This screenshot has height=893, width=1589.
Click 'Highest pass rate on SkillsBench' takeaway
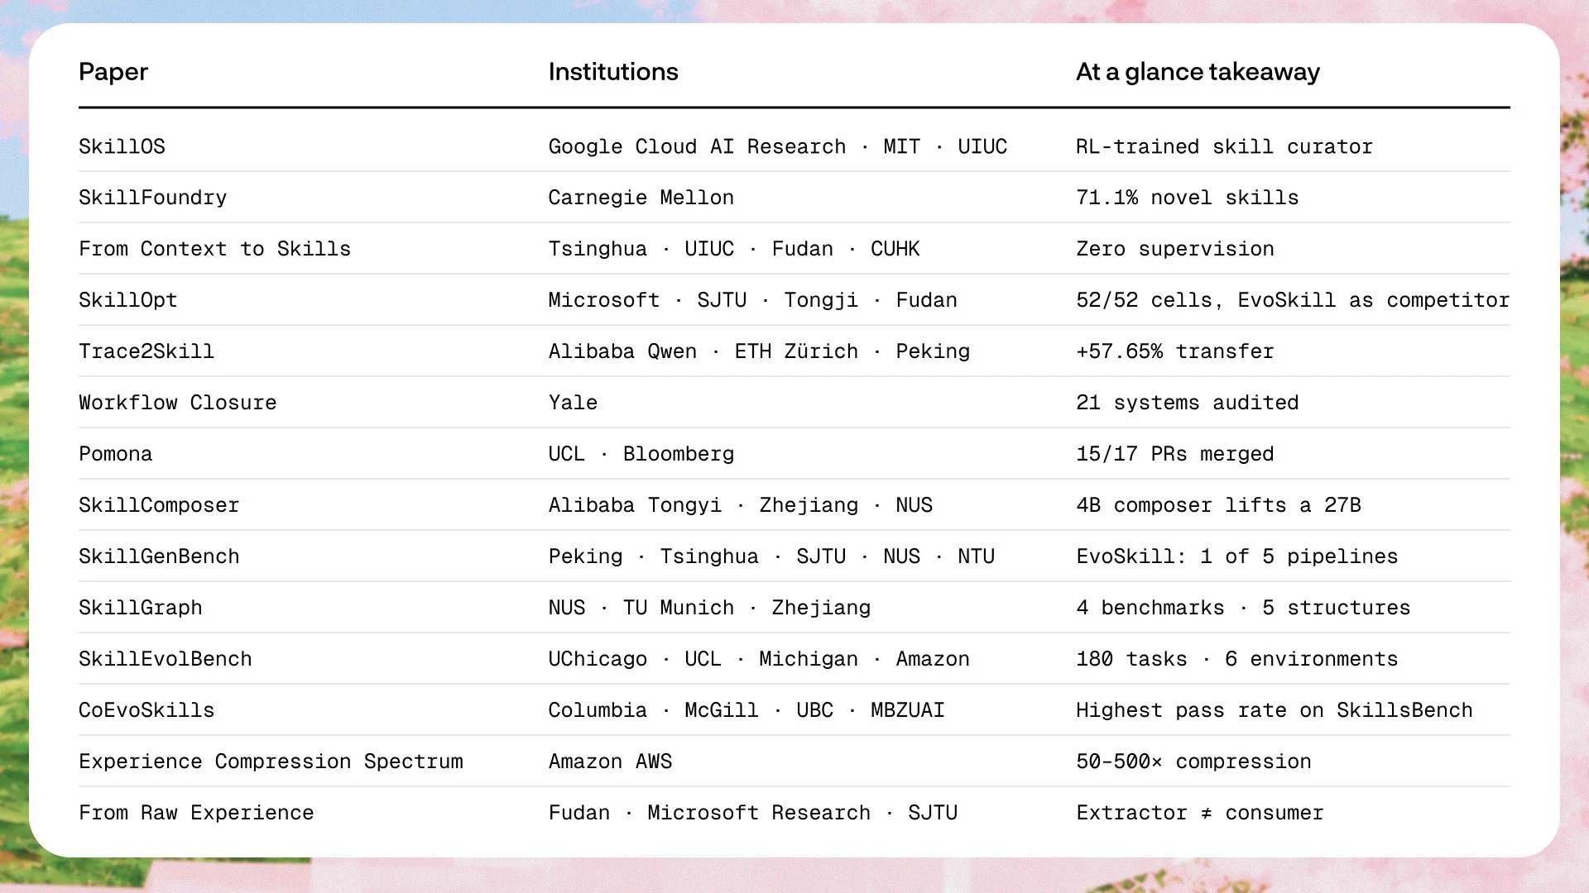click(1274, 710)
